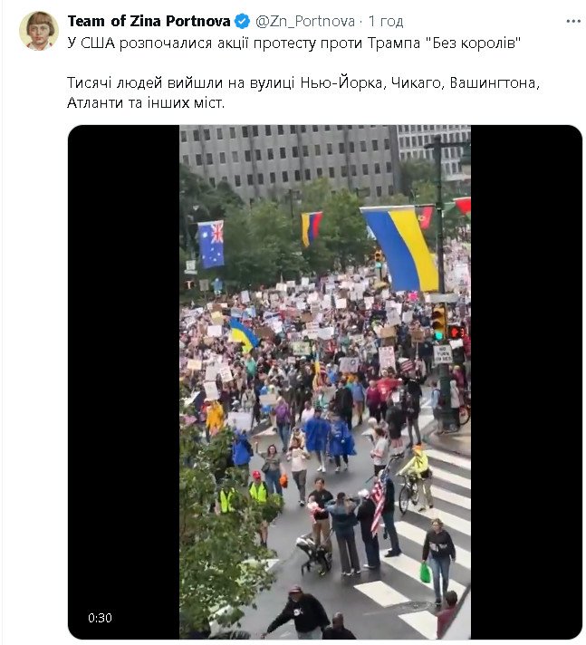This screenshot has height=645, width=586.
Task: Click the black letterbox left of video
Action: click(123, 381)
